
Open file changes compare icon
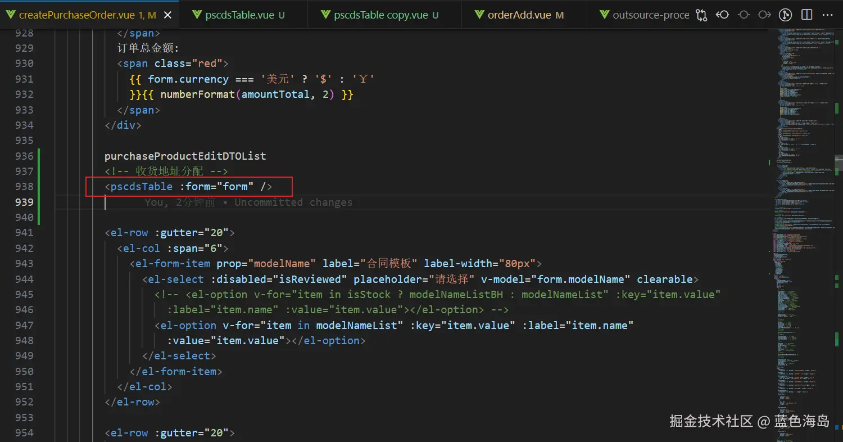[x=701, y=15]
